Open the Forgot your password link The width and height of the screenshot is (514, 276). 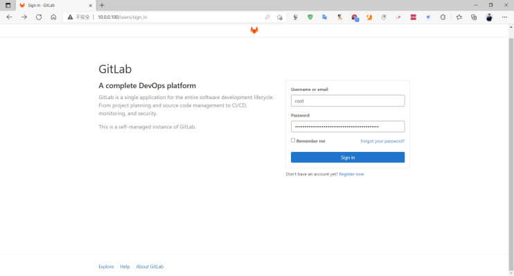point(382,141)
